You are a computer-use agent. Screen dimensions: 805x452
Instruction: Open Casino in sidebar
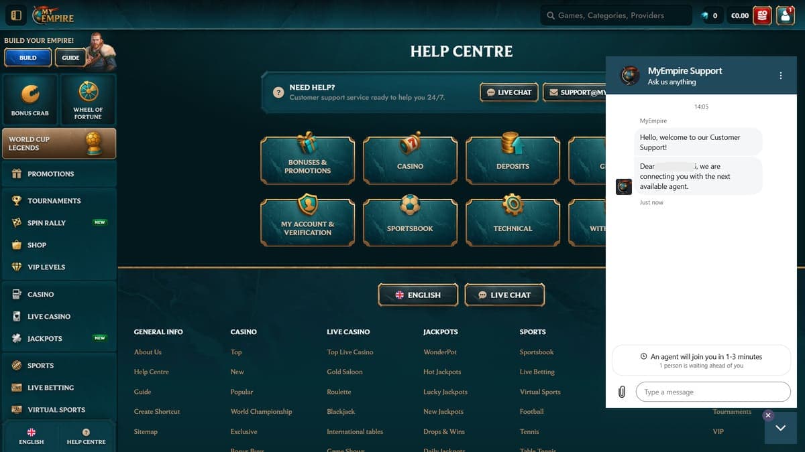(59, 295)
